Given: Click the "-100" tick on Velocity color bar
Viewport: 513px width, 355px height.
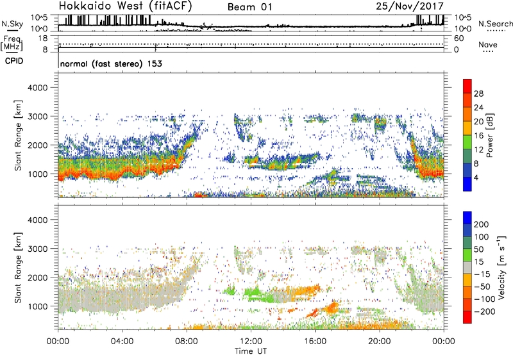Looking at the screenshot, I should coord(484,299).
